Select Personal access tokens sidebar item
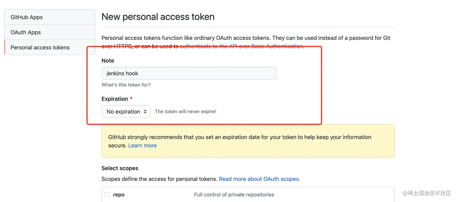The image size is (457, 202). pyautogui.click(x=40, y=47)
